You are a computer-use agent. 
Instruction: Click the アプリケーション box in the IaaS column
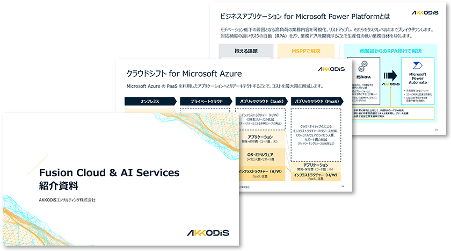point(261,139)
